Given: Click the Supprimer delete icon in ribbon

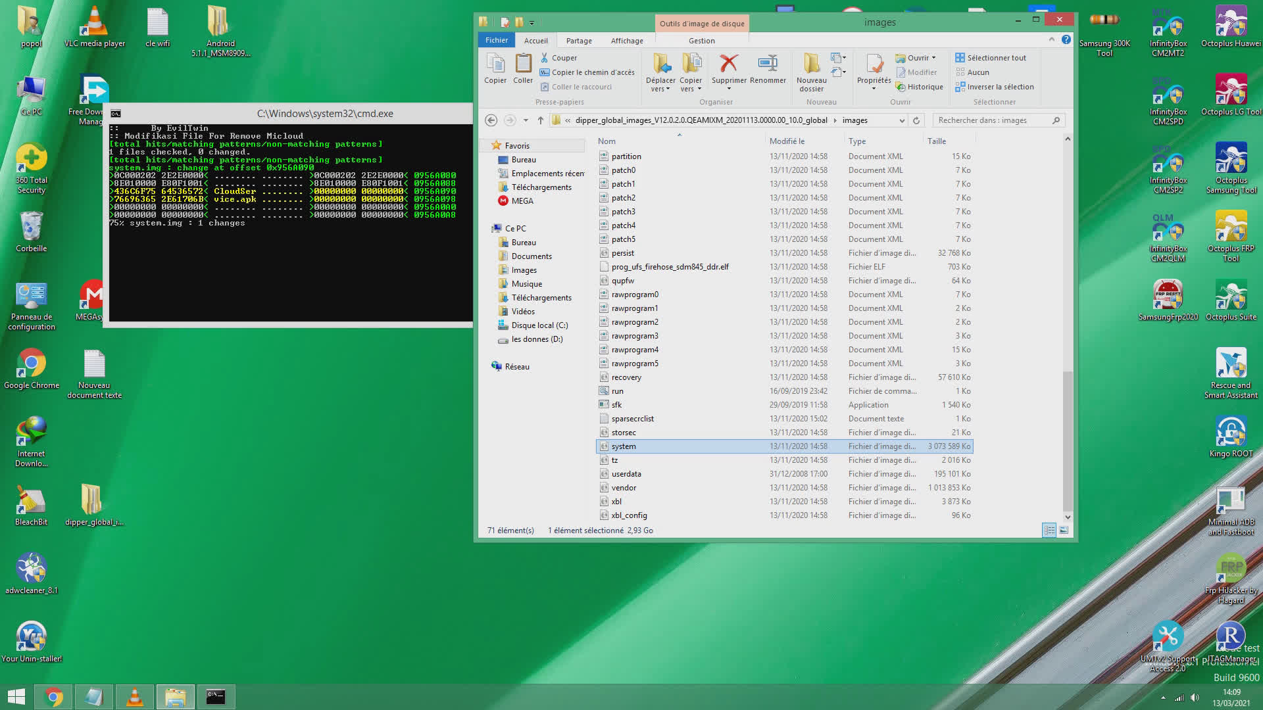Looking at the screenshot, I should tap(728, 64).
